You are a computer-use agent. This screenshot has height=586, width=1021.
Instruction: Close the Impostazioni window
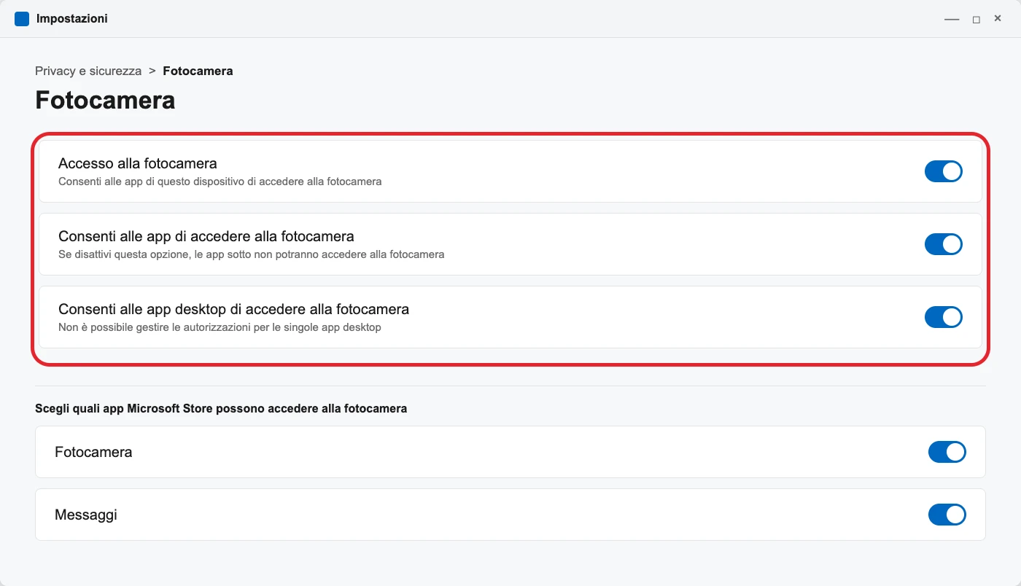tap(998, 18)
